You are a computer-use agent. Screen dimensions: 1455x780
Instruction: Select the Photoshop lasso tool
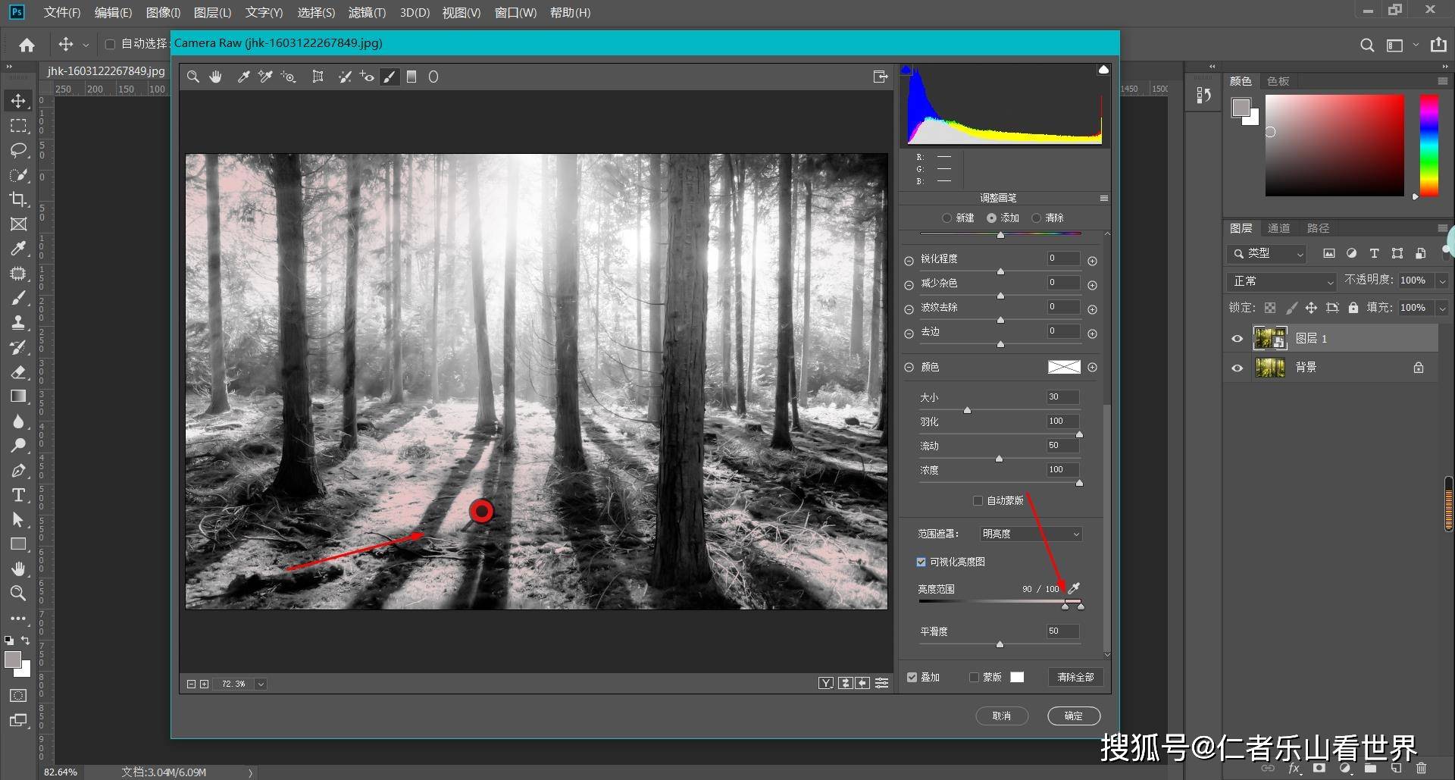coord(18,150)
